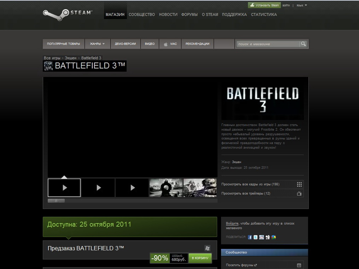Click the forums list icon

point(299,265)
